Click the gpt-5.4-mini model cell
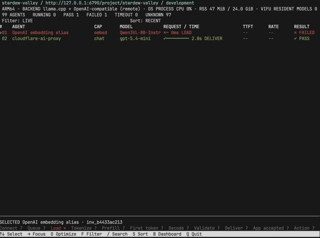This screenshot has height=238, width=320. point(135,39)
